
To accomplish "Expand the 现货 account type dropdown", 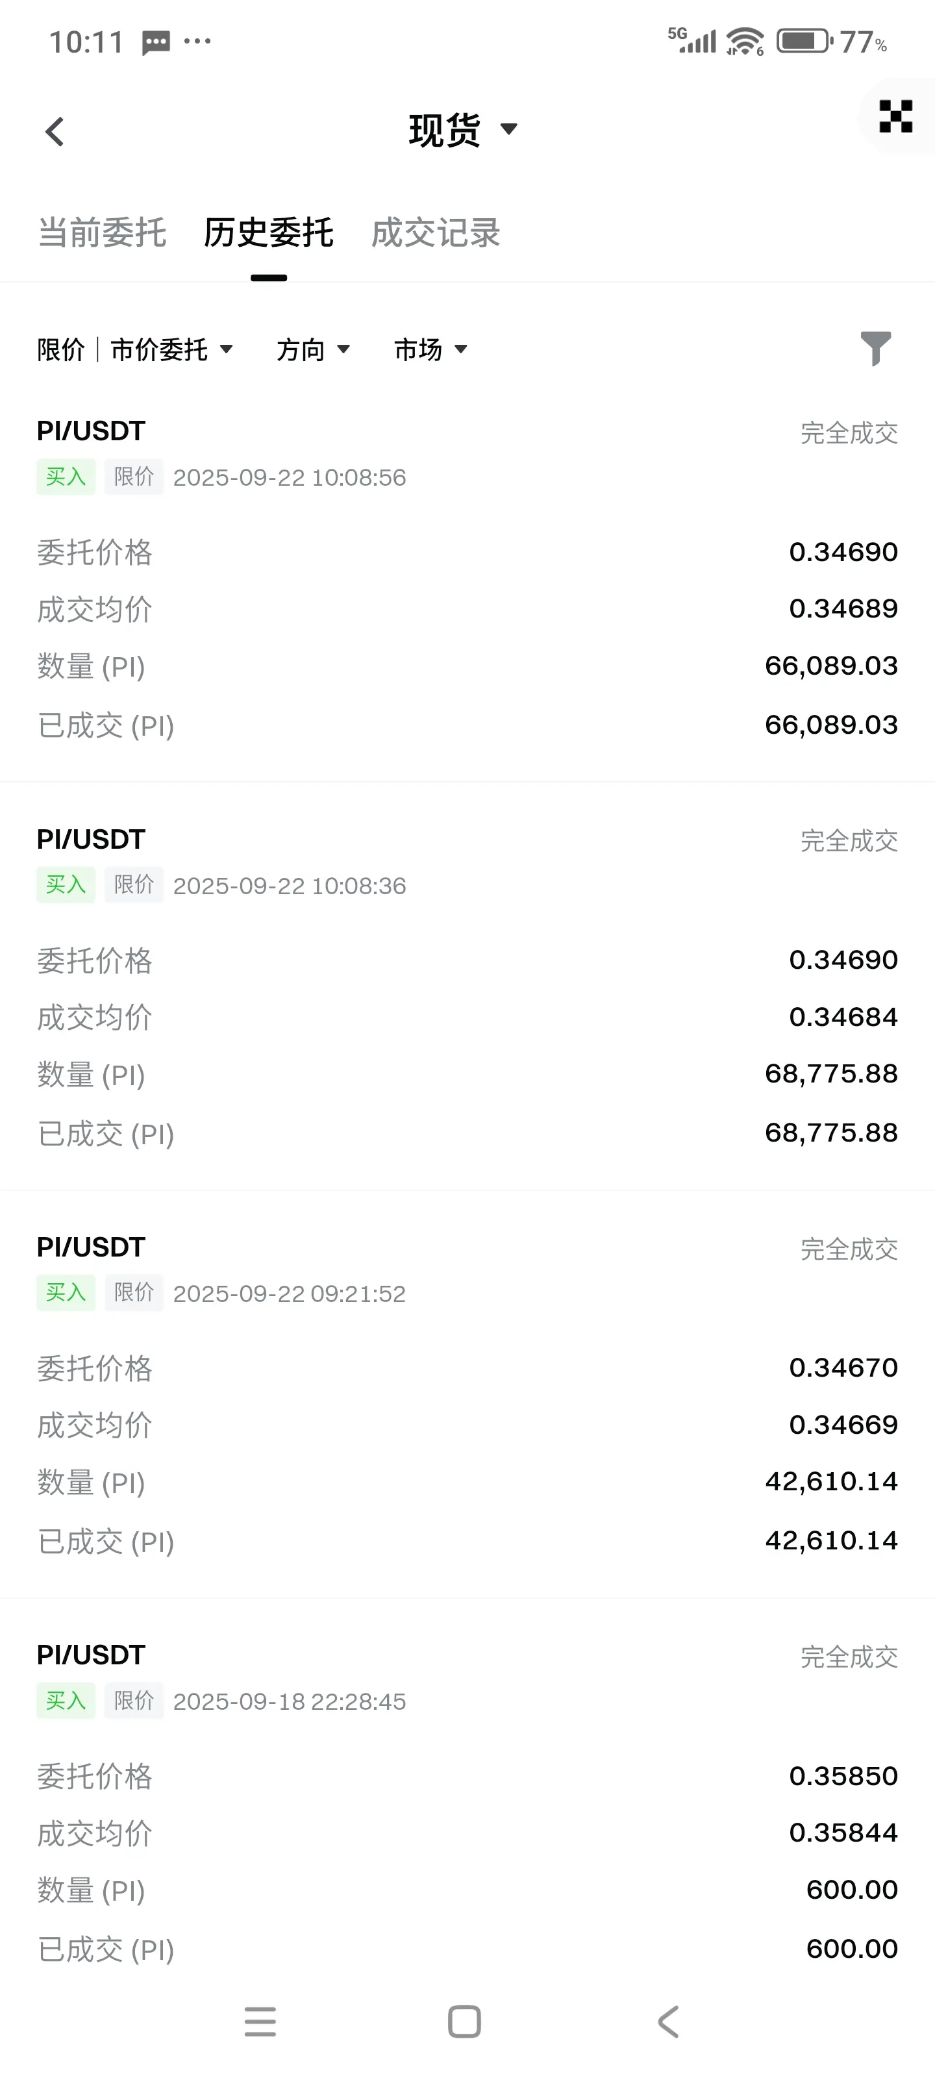I will tap(463, 130).
